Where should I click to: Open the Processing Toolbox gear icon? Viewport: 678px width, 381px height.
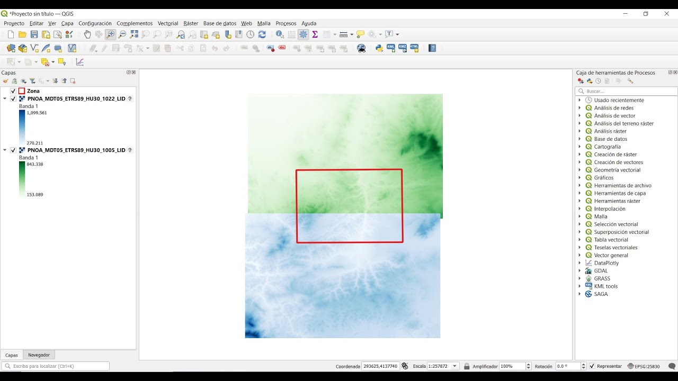(x=303, y=34)
